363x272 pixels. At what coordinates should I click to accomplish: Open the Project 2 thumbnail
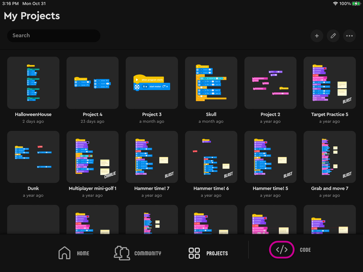270,83
